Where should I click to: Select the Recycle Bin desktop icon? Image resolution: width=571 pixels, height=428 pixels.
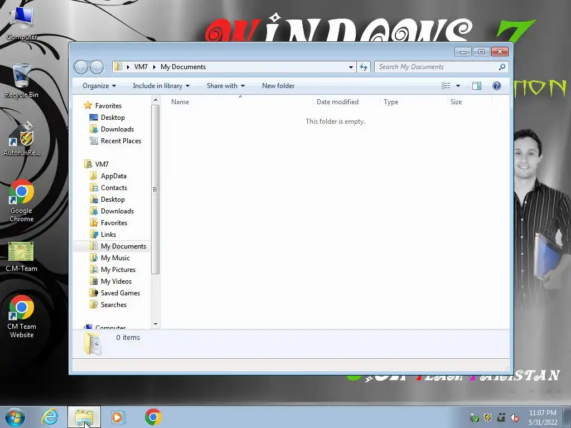coord(22,81)
